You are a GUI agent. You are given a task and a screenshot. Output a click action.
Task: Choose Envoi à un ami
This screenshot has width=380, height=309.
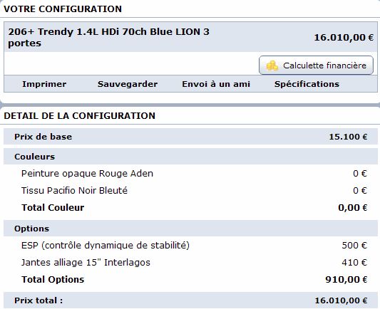point(216,84)
